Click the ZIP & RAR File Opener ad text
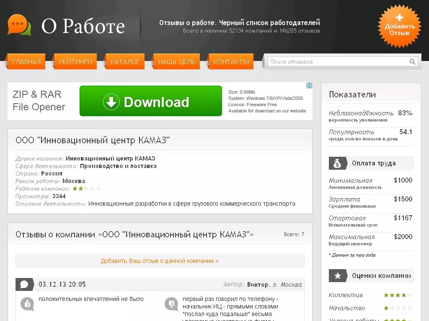The width and height of the screenshot is (429, 321). click(39, 100)
